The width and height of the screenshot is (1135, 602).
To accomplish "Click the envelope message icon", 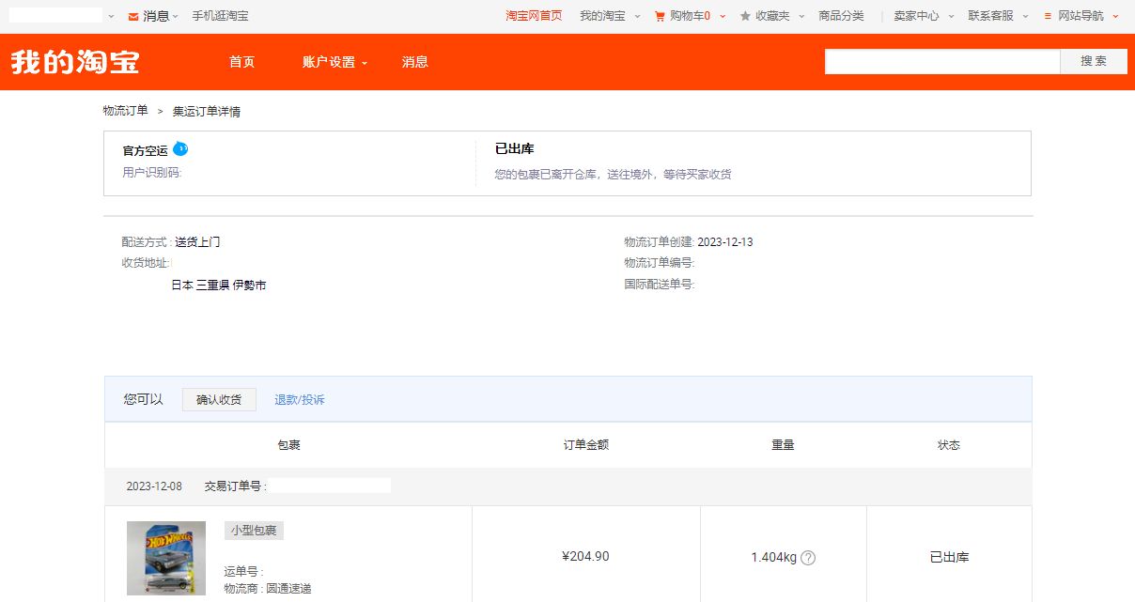I will tap(133, 16).
